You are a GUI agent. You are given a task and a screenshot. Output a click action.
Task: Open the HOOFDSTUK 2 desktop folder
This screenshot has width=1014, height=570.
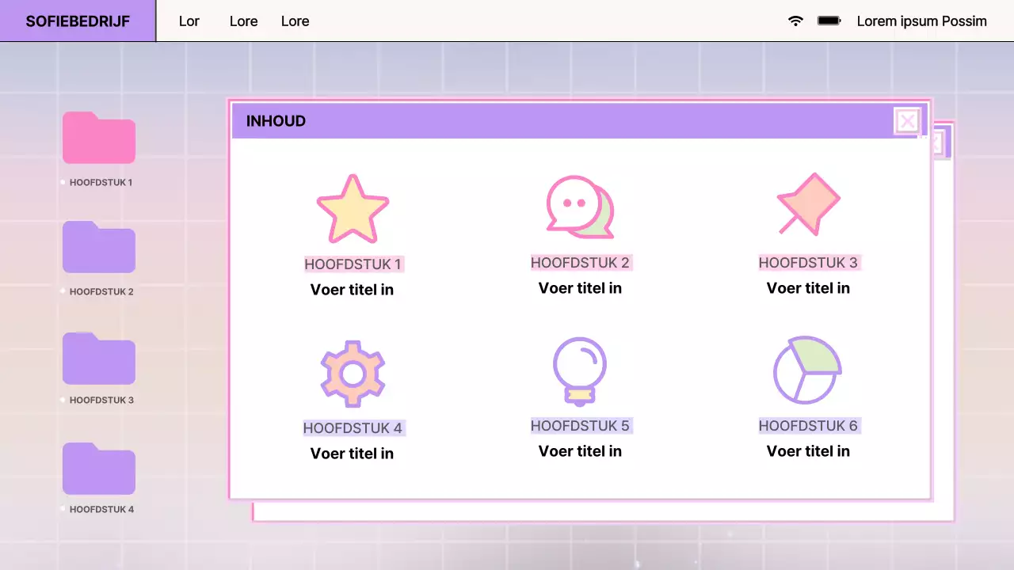[98, 247]
